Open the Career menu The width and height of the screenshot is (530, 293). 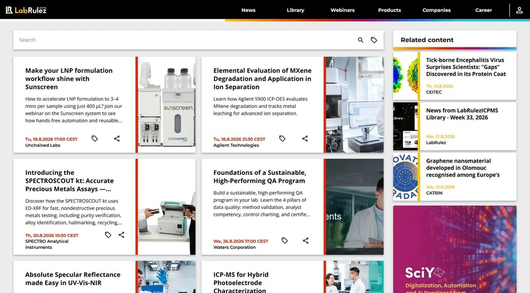coord(483,10)
